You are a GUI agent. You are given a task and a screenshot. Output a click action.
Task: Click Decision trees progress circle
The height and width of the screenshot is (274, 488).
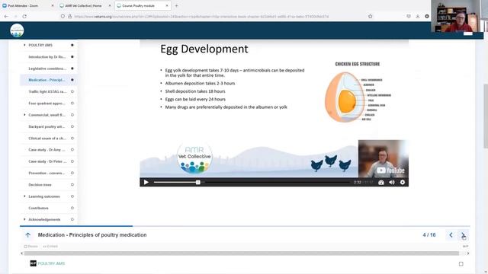[x=72, y=185]
